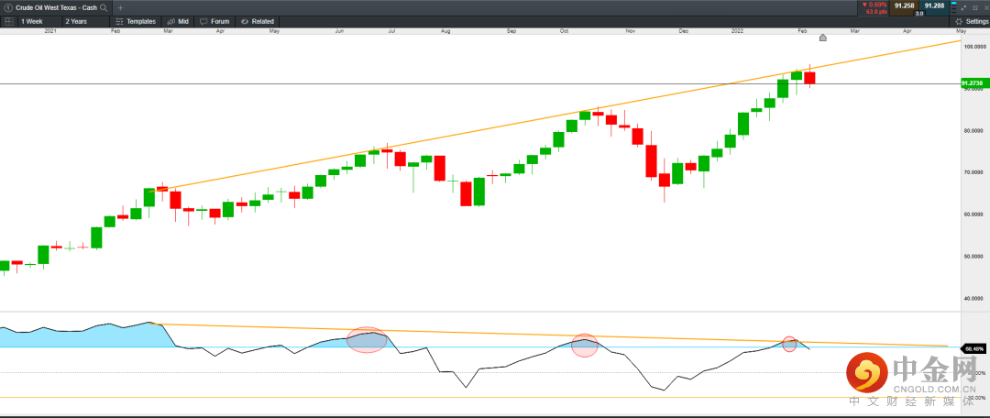The width and height of the screenshot is (990, 418).
Task: Click the 91.288 buy price button
Action: pyautogui.click(x=934, y=5)
